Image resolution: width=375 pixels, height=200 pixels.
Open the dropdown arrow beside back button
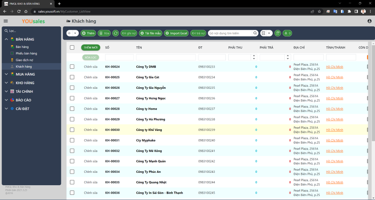coord(75,33)
